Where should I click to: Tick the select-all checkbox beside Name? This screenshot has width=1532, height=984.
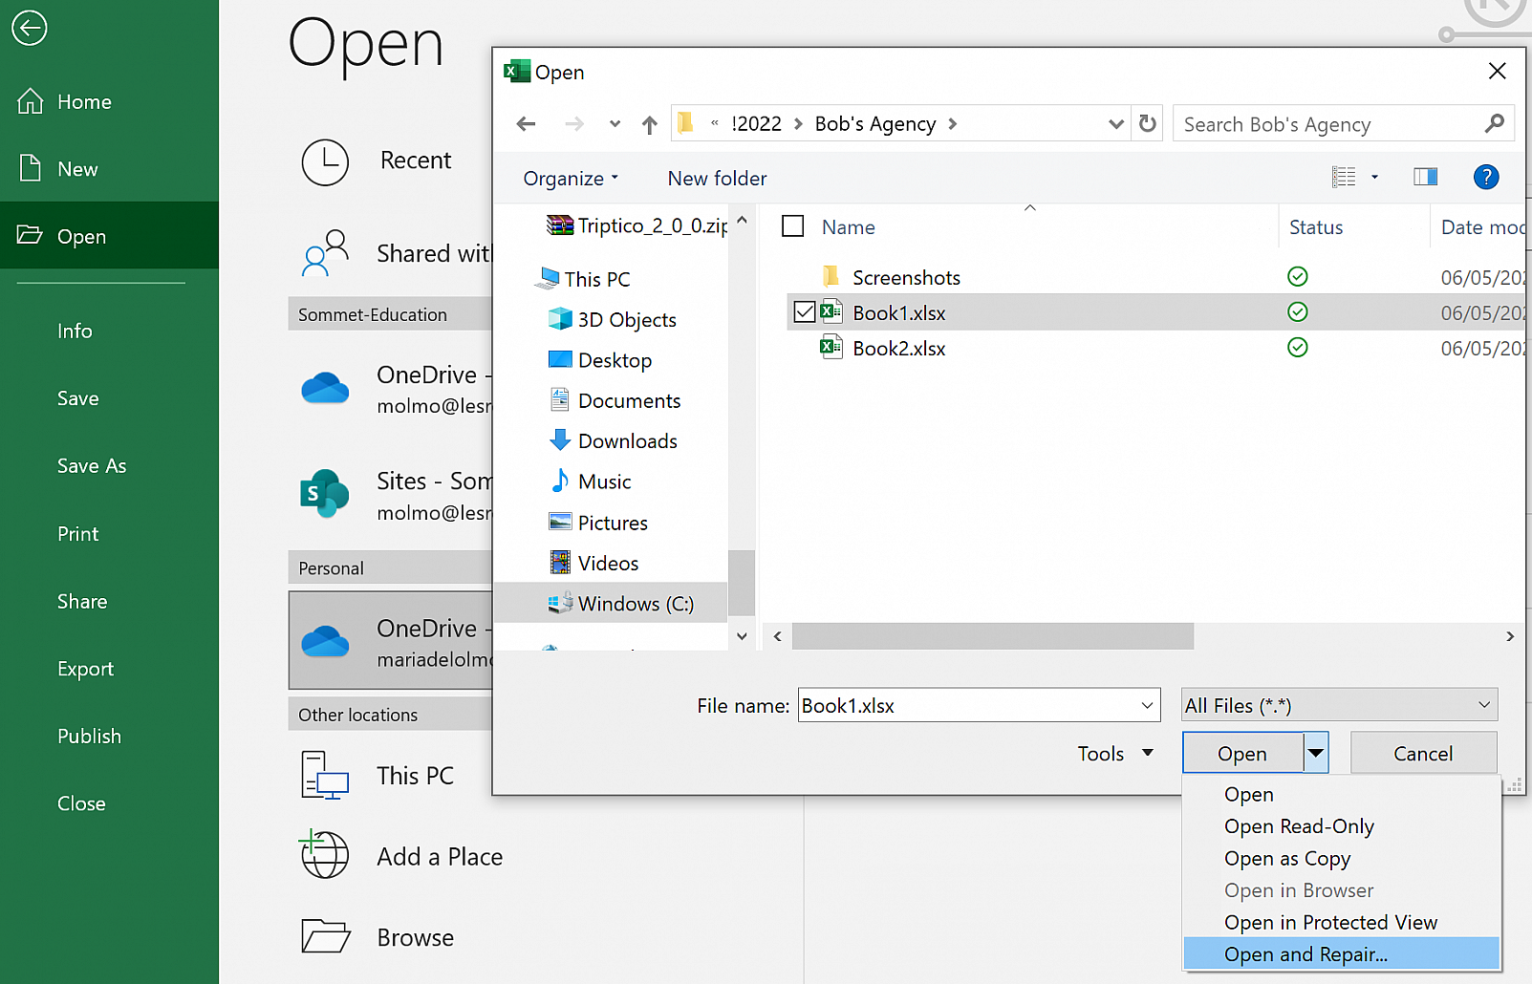click(x=793, y=226)
